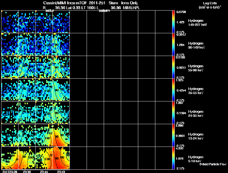Click the Hydrogen 90-149 keV label
The width and height of the screenshot is (228, 173).
point(196,45)
